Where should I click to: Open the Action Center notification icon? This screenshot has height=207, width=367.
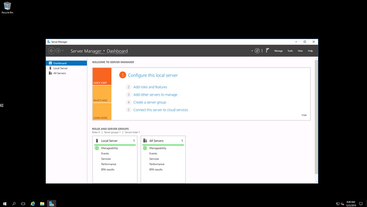click(361, 204)
